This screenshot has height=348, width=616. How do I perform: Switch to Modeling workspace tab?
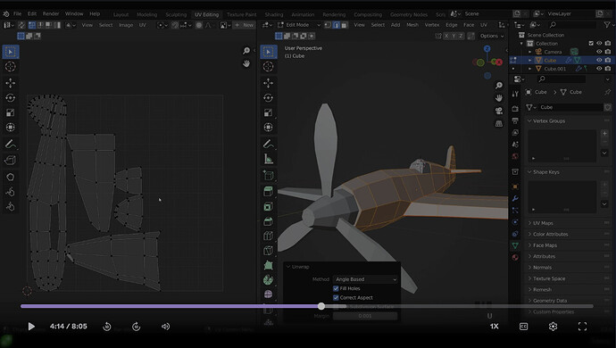click(x=147, y=14)
